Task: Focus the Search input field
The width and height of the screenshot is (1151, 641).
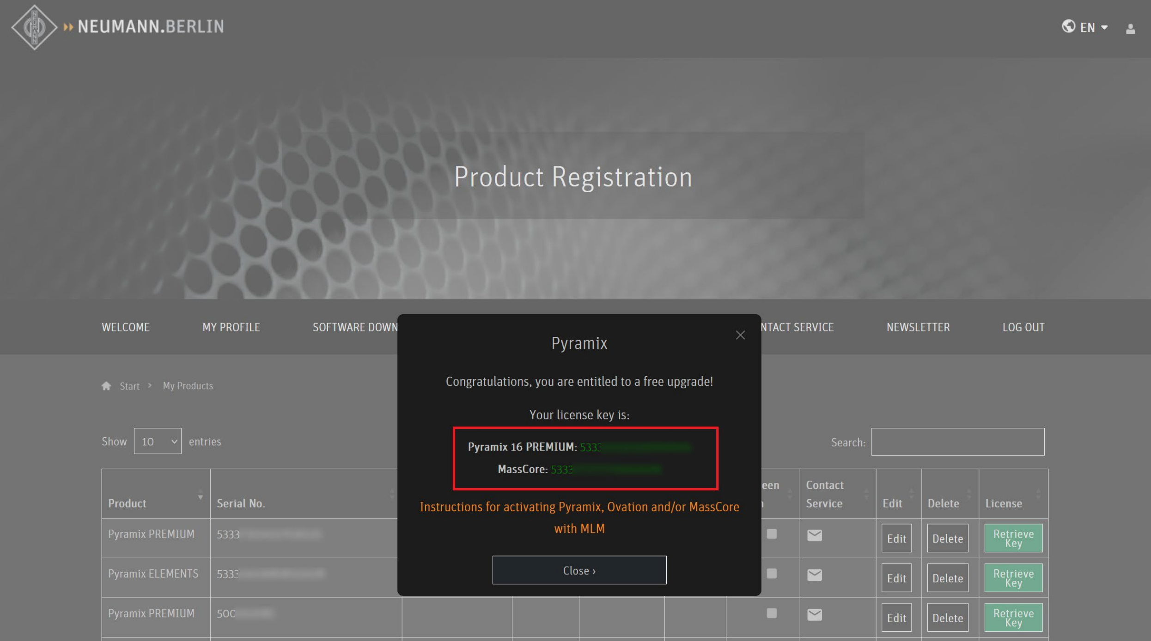Action: click(x=957, y=442)
